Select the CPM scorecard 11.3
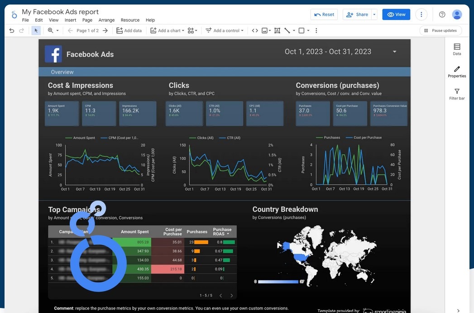The width and height of the screenshot is (474, 313). (x=99, y=113)
